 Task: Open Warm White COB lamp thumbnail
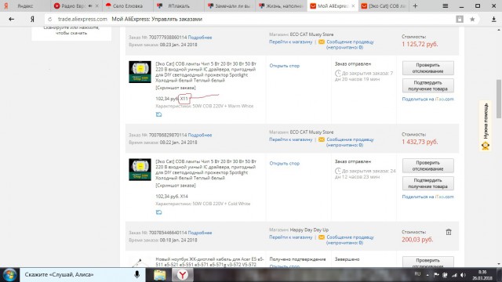(x=140, y=72)
